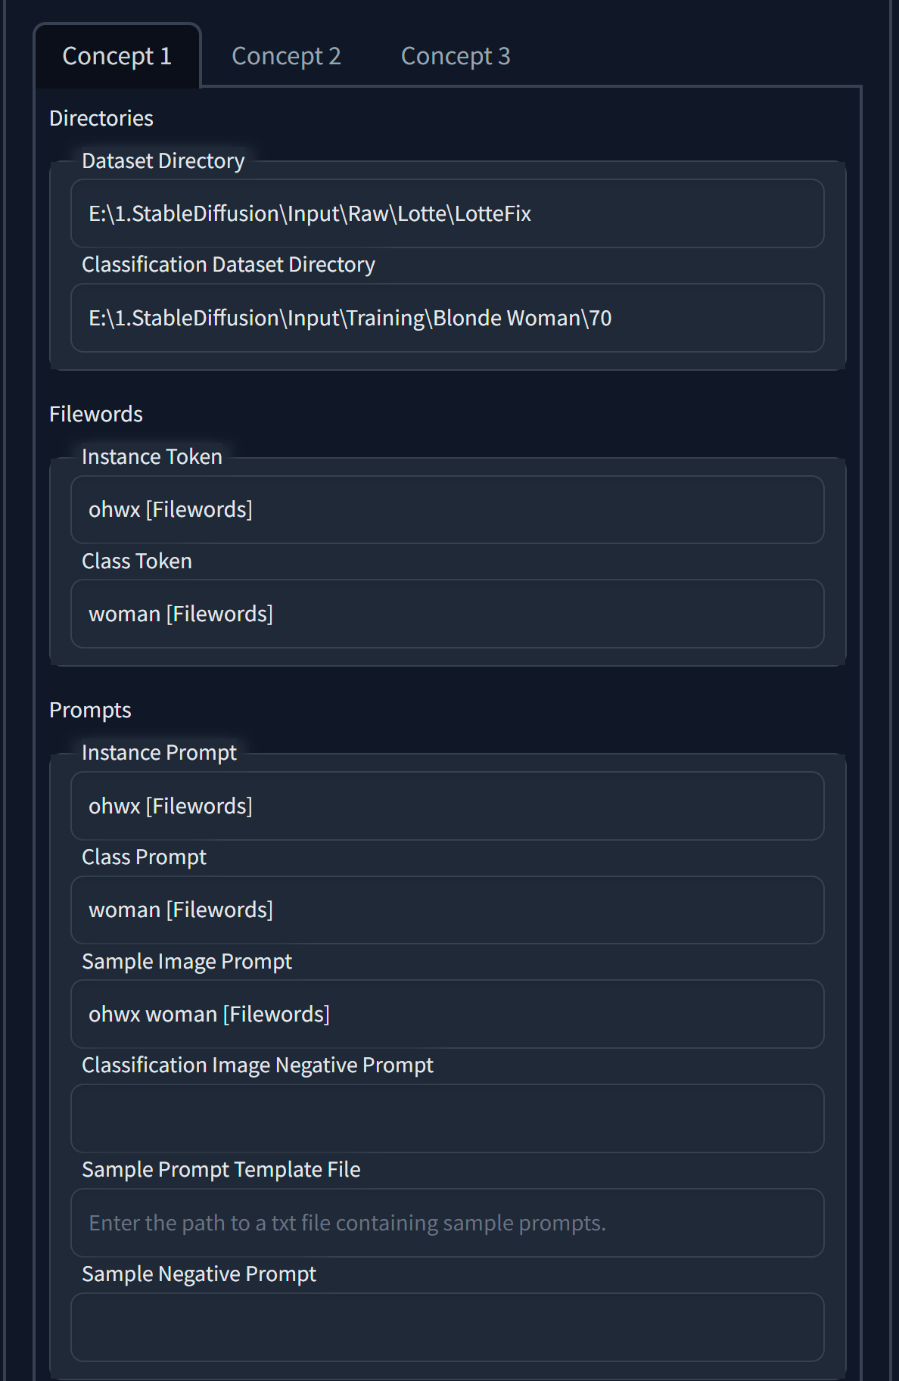The height and width of the screenshot is (1381, 899).
Task: Edit the Class Token text field
Action: tap(447, 614)
